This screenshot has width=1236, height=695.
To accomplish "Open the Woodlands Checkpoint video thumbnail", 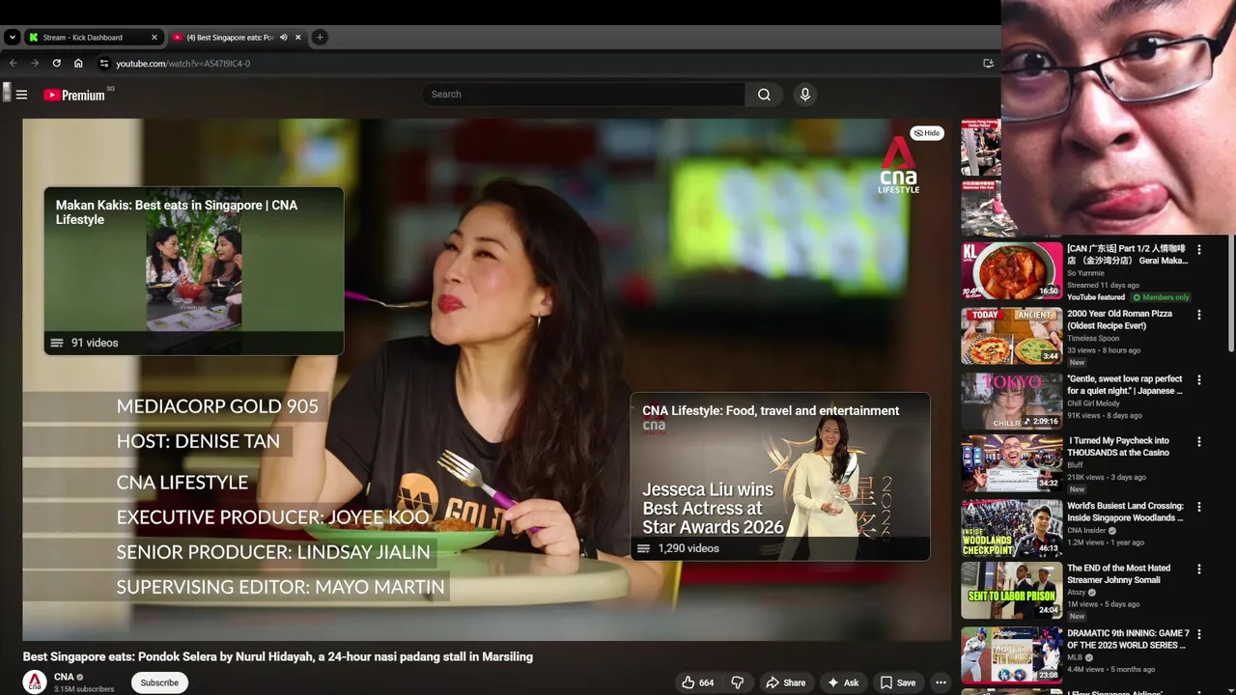I will [x=1011, y=529].
